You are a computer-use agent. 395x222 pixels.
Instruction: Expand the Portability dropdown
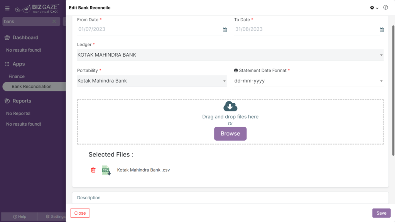[x=152, y=81]
